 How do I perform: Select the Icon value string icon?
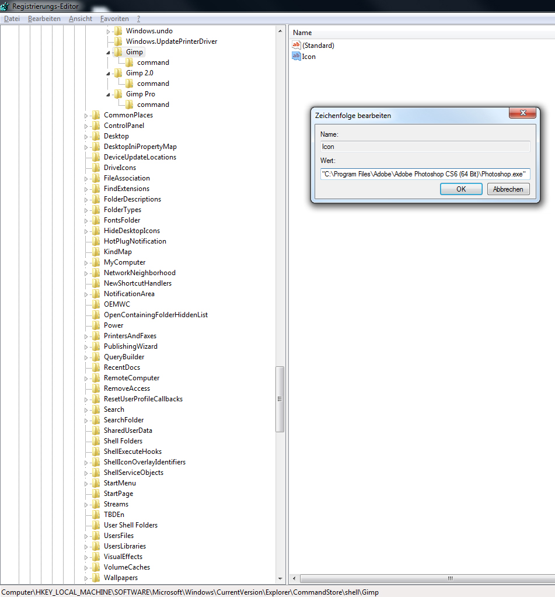296,56
